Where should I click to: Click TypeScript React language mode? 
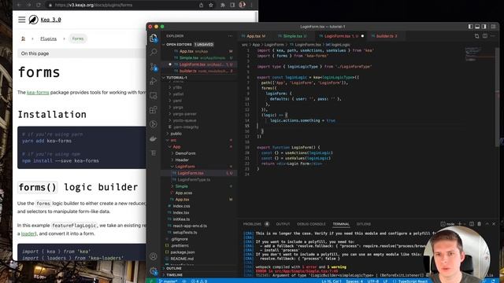point(413,281)
